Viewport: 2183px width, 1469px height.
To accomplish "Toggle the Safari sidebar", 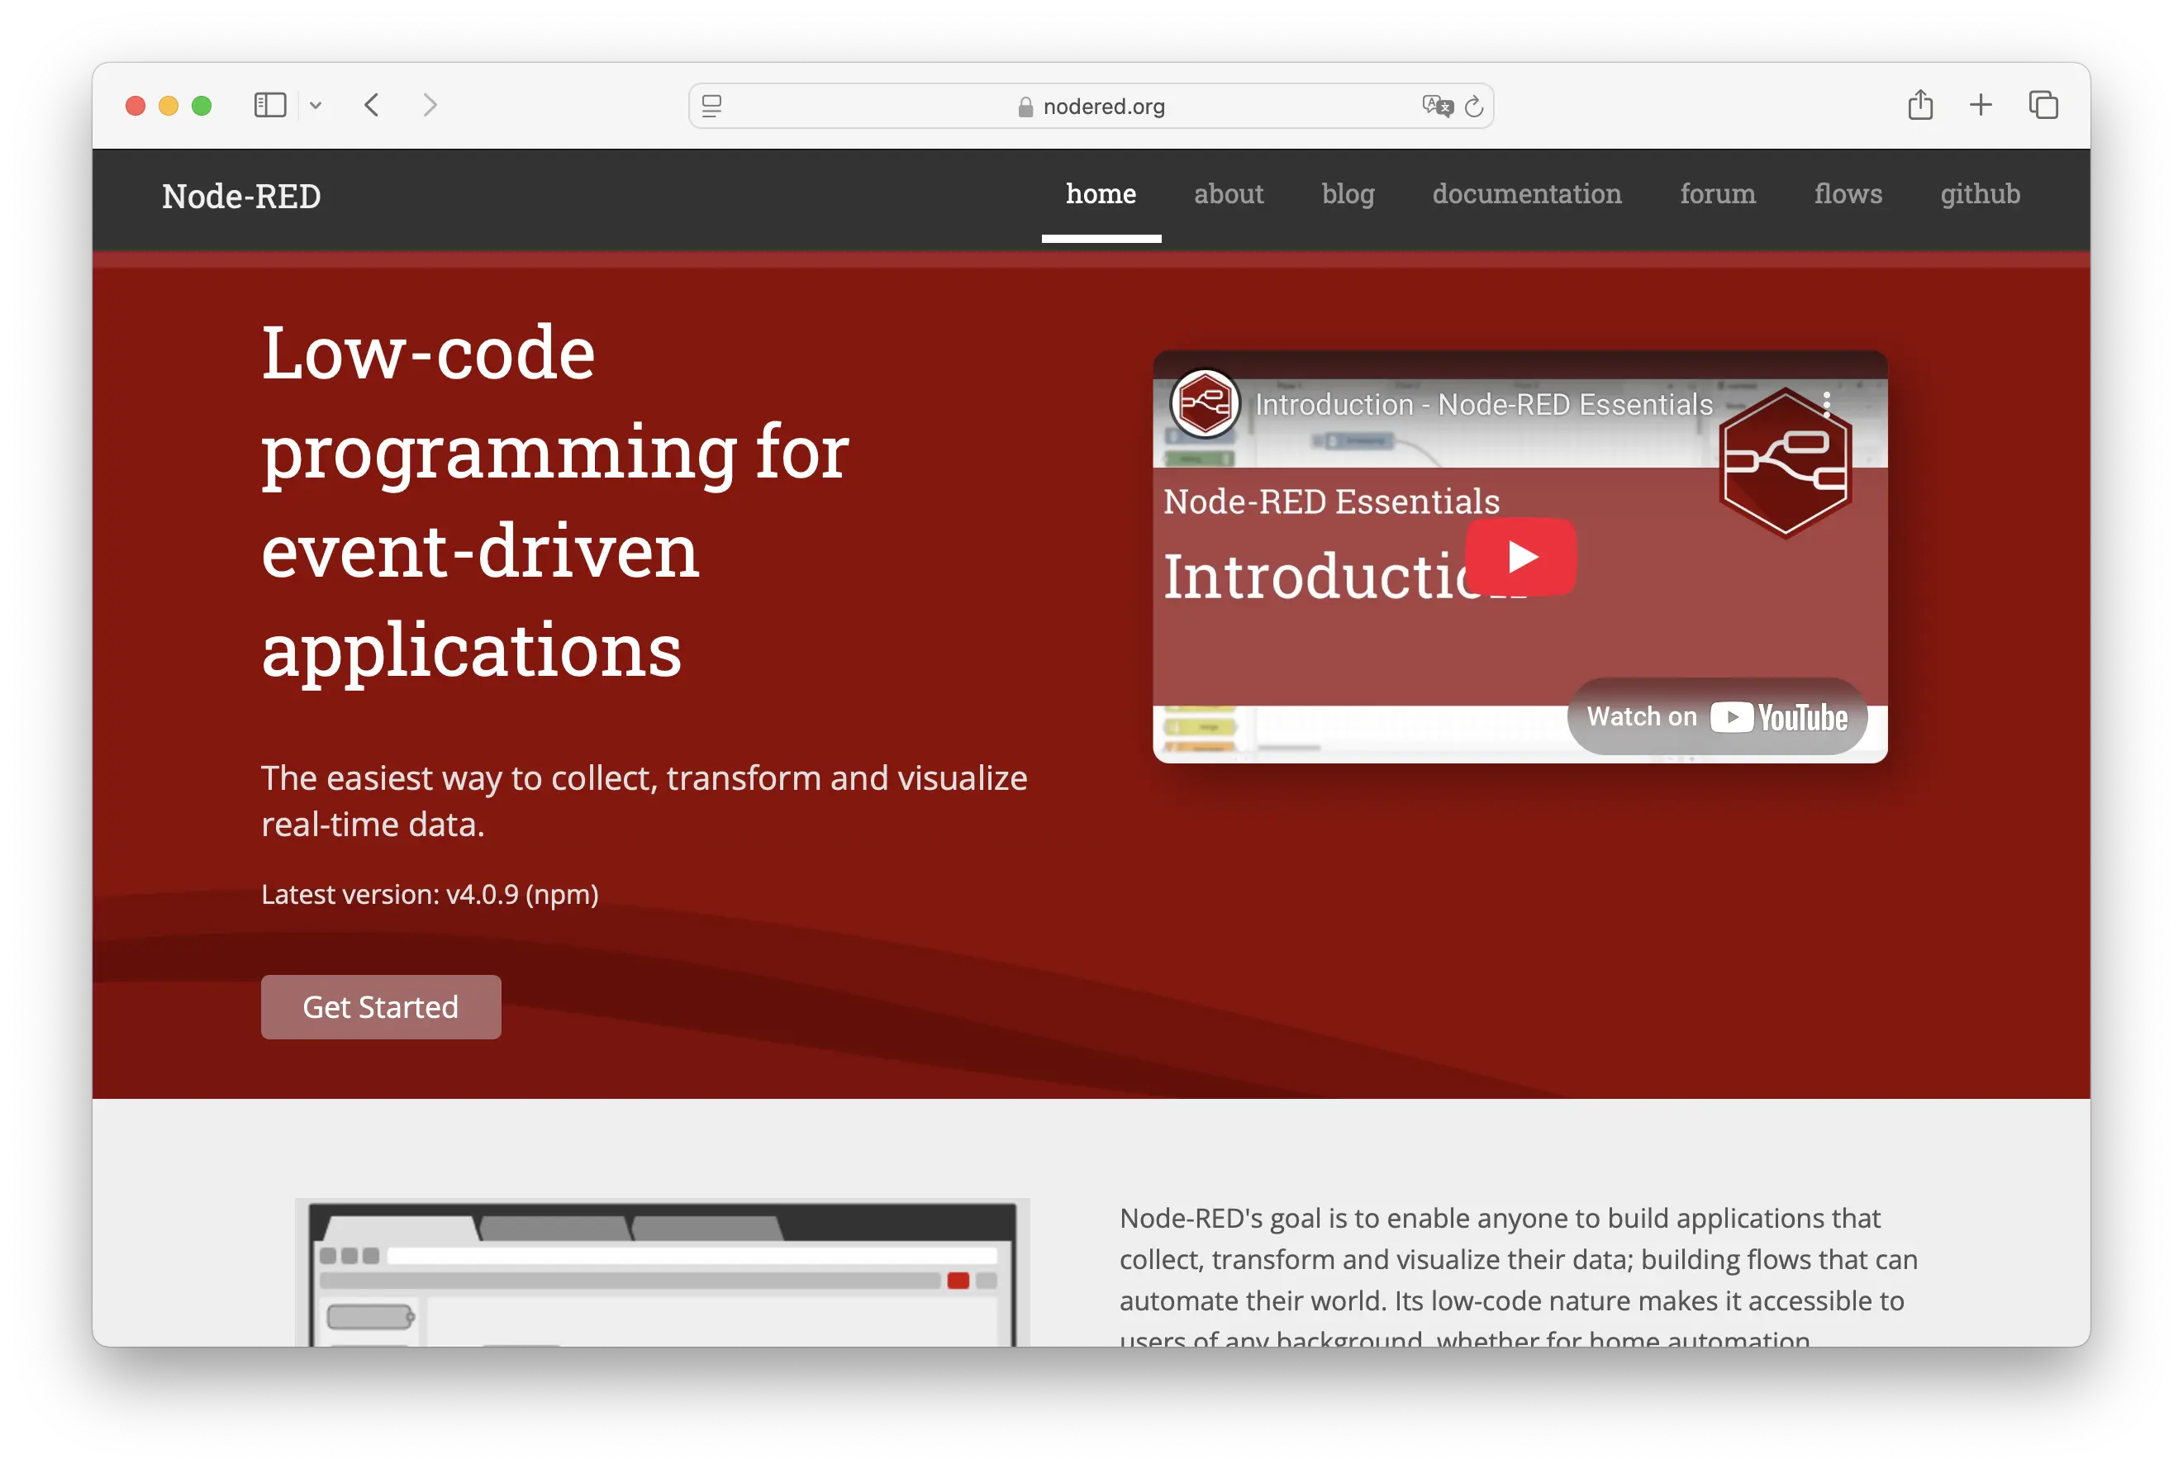I will pos(269,105).
